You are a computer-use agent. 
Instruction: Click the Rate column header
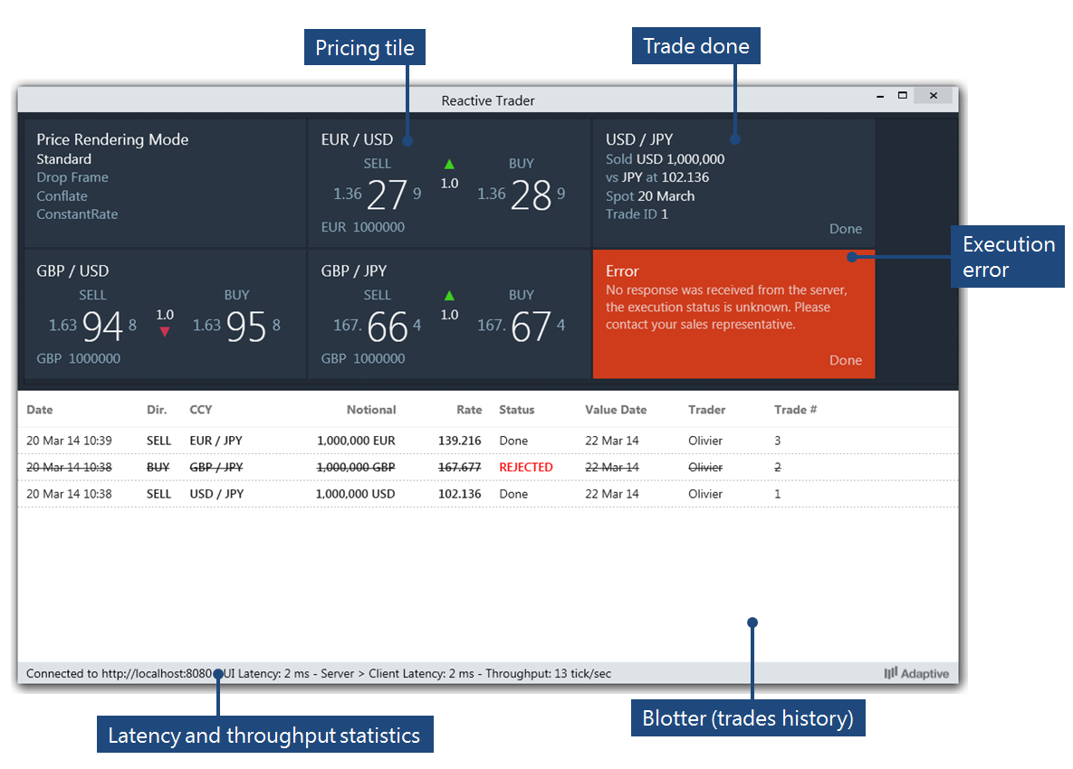[469, 410]
